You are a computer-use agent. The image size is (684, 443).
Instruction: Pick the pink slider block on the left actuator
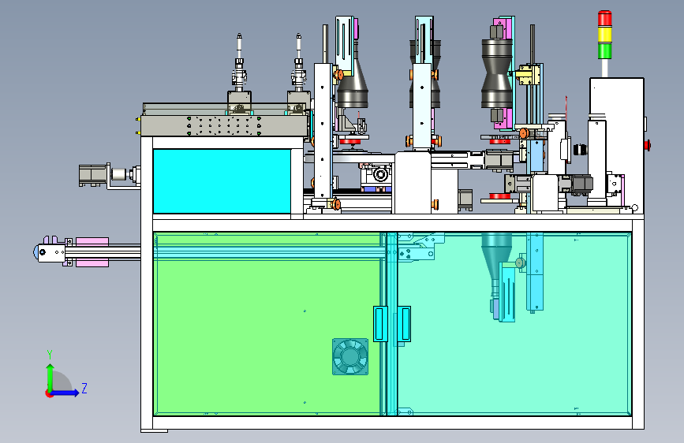(92, 252)
